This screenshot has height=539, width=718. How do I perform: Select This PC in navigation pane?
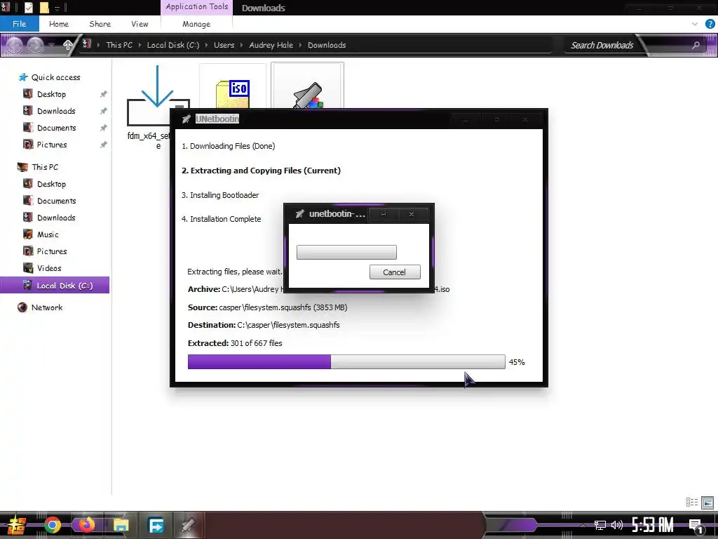pos(45,167)
